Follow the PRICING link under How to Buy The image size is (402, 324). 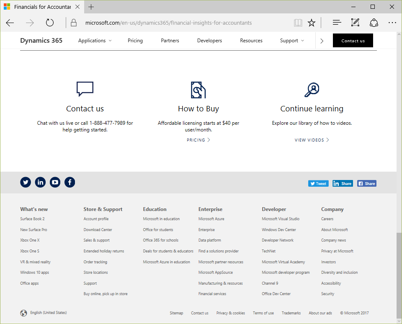[198, 140]
